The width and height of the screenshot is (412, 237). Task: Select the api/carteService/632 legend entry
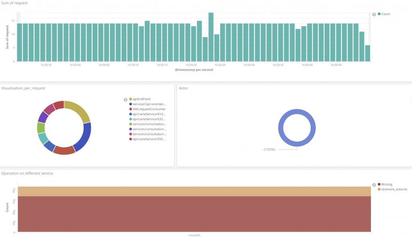pyautogui.click(x=149, y=119)
